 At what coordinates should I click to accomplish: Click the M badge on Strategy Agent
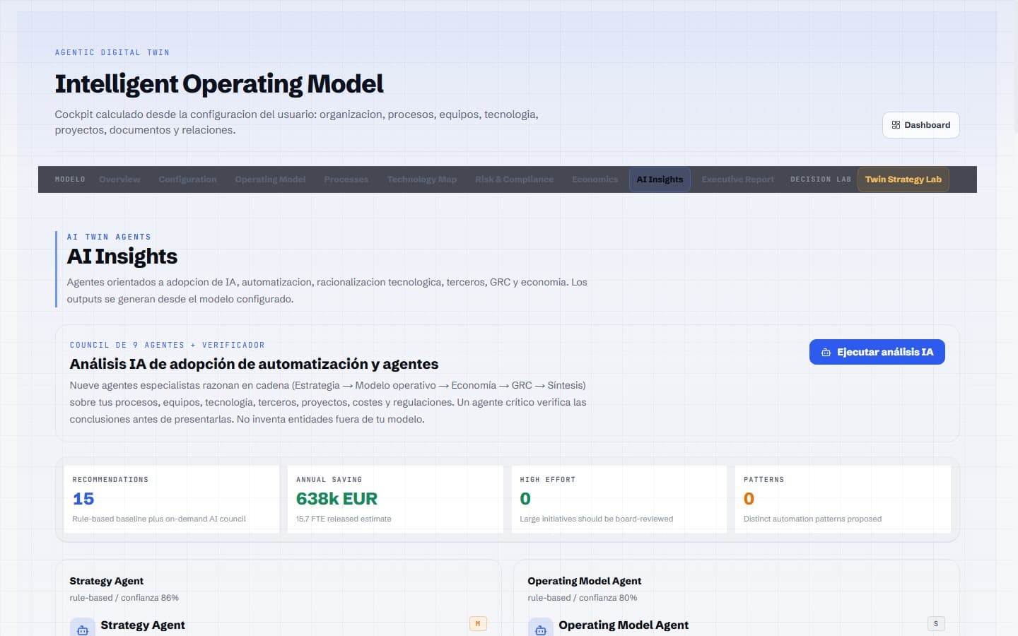(x=478, y=624)
